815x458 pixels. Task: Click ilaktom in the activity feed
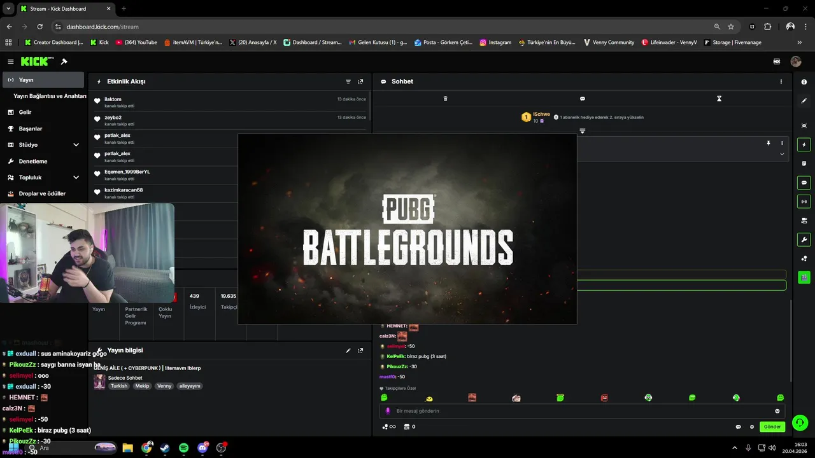point(113,99)
